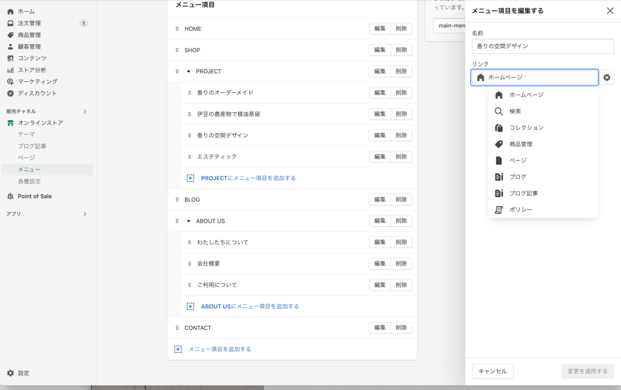Click the 注文管理 inbox icon
This screenshot has height=390, width=621.
tap(10, 24)
